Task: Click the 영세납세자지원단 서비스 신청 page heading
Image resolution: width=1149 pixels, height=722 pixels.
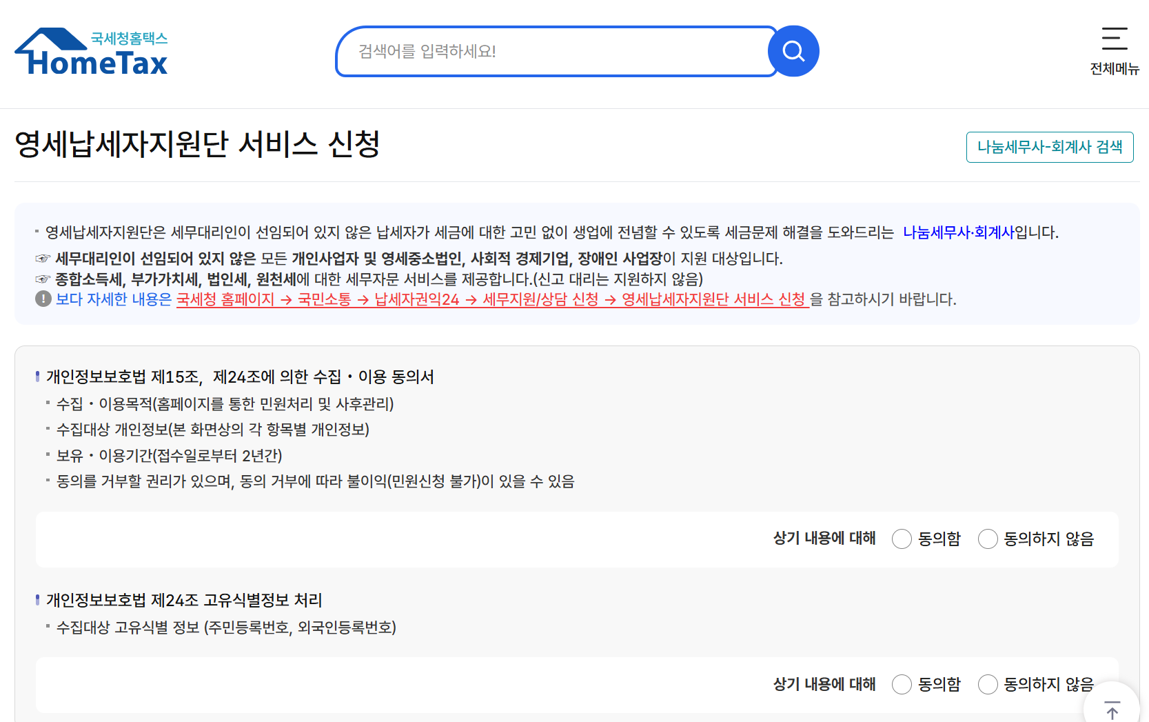Action: 197,144
